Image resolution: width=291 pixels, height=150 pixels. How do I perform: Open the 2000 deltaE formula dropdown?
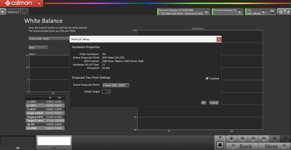(38, 48)
